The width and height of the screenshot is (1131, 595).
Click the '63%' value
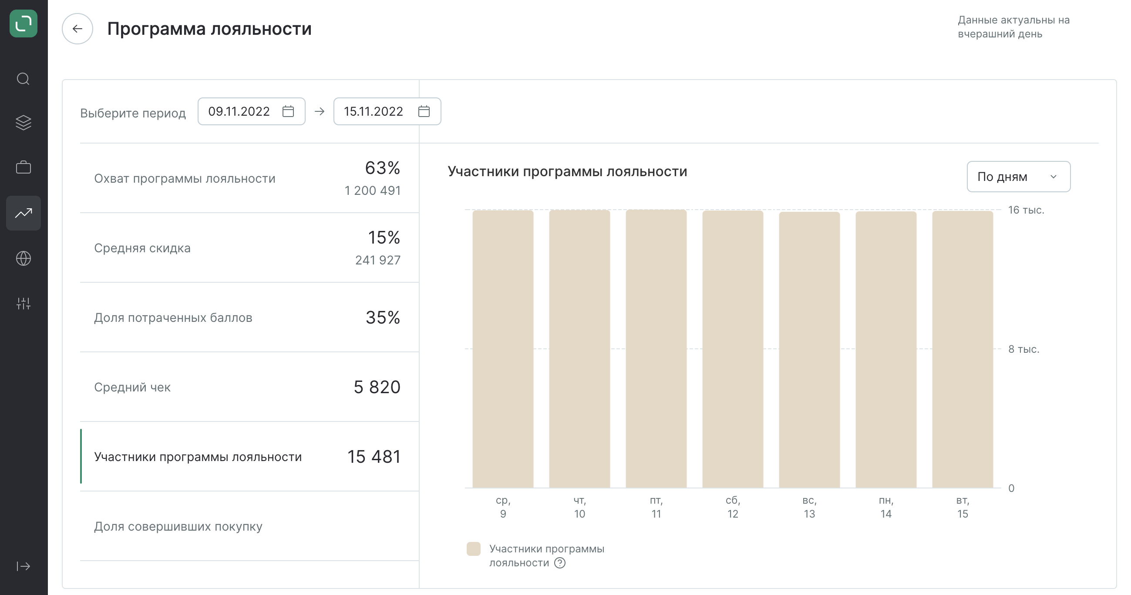click(x=382, y=168)
